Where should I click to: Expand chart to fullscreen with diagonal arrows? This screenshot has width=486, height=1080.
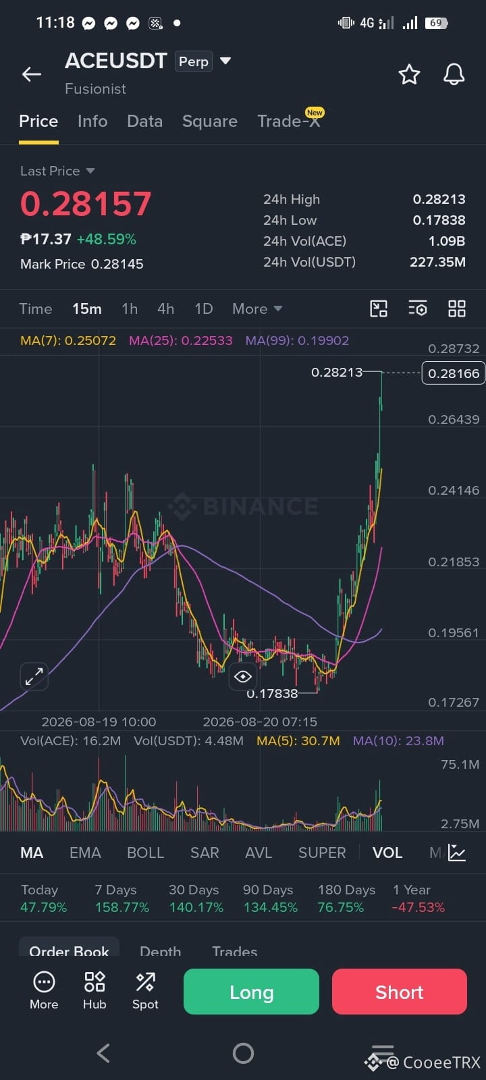pyautogui.click(x=34, y=676)
